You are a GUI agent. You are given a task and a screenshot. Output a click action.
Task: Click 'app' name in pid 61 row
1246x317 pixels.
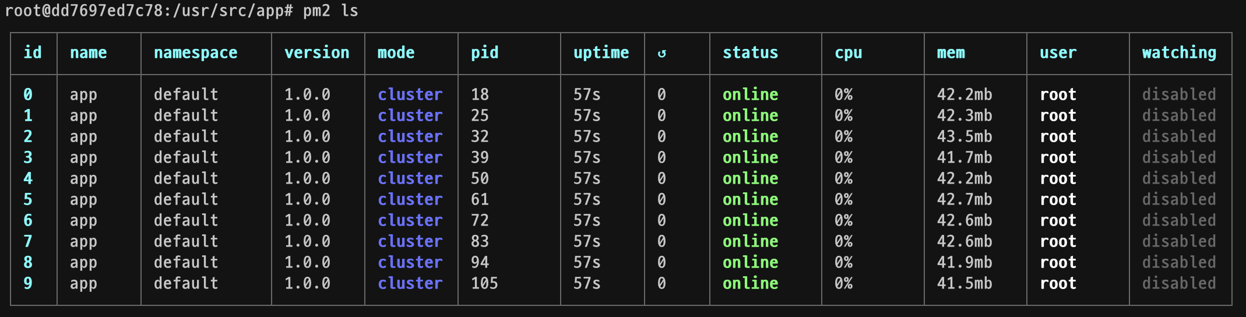(x=84, y=200)
